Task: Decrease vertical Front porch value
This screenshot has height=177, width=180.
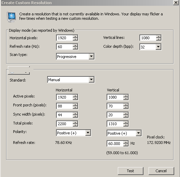Action: tap(126, 107)
